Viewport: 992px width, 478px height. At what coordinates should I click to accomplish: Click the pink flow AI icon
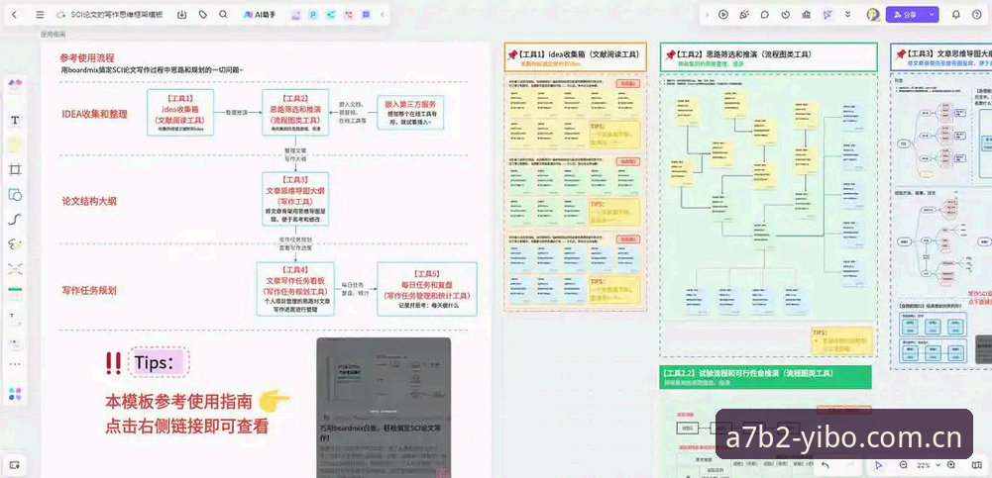pos(349,15)
